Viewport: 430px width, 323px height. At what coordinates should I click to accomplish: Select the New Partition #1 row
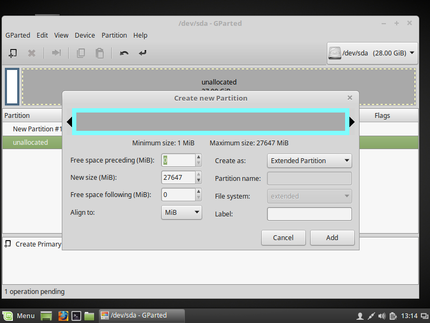[x=32, y=129]
